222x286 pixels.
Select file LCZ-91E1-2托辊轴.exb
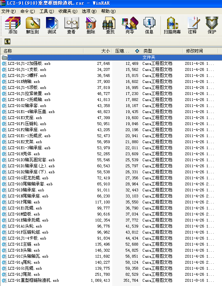tap(29, 100)
